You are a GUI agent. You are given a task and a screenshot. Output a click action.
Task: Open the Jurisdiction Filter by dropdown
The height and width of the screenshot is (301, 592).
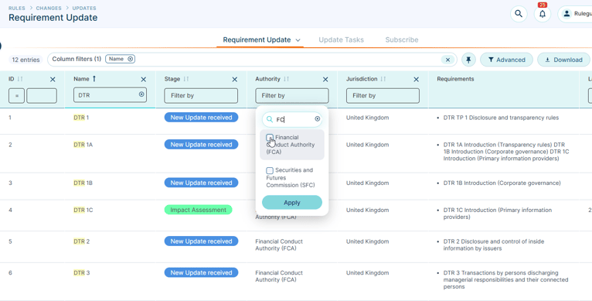click(383, 96)
